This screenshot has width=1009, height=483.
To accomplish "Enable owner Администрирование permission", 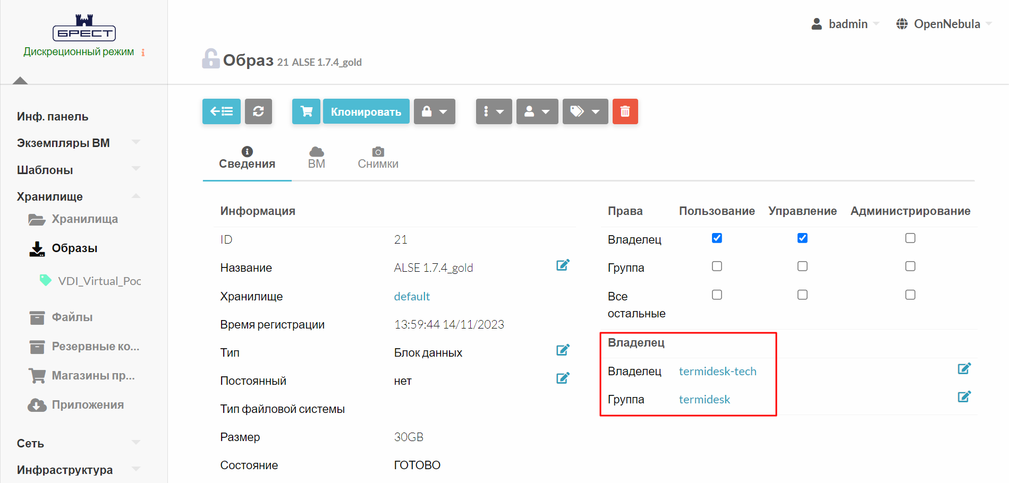I will (x=910, y=238).
